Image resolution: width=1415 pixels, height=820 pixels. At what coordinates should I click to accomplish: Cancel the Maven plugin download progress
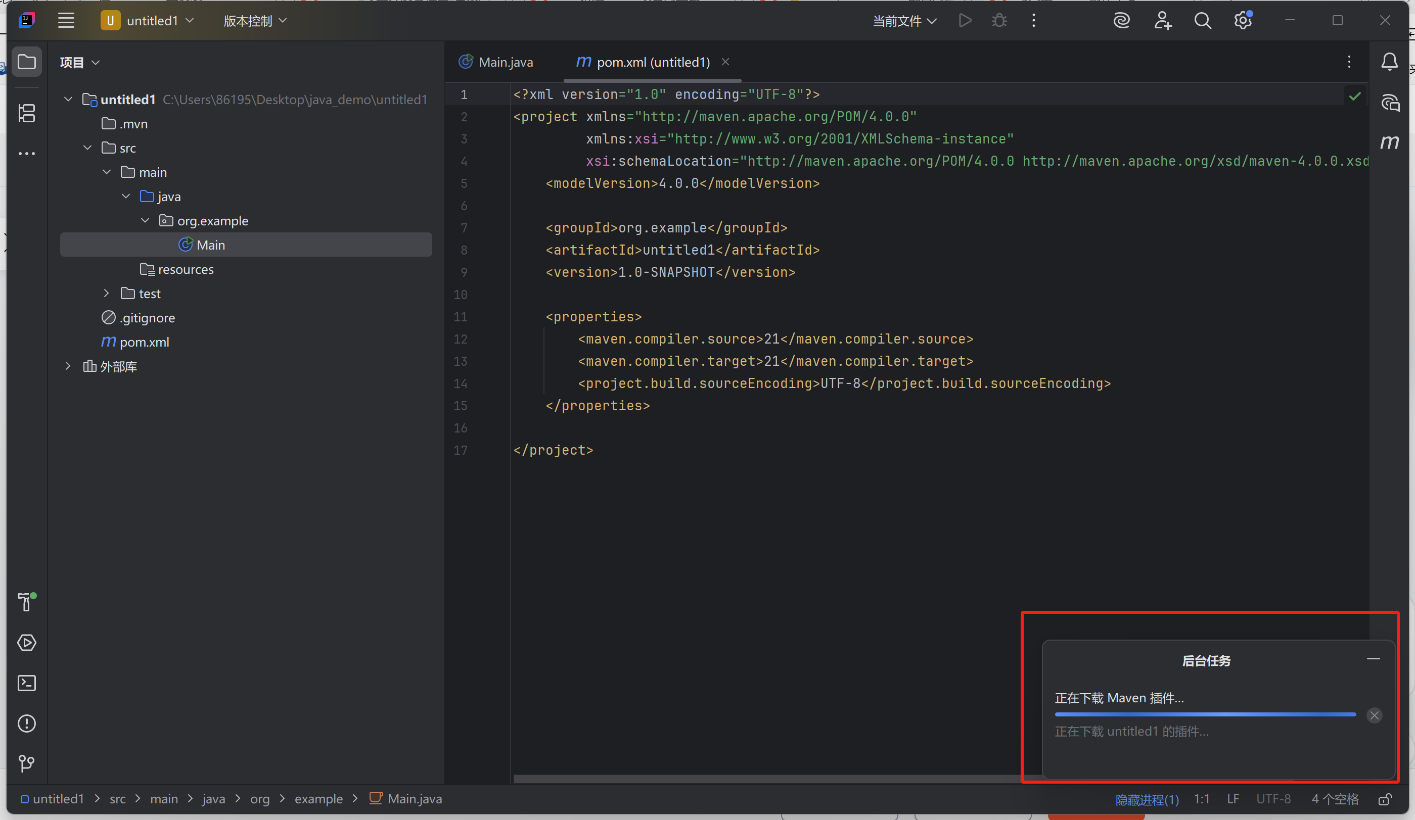[x=1374, y=715]
